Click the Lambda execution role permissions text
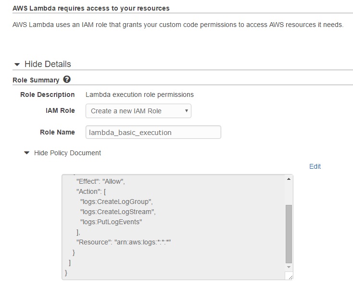 (139, 94)
